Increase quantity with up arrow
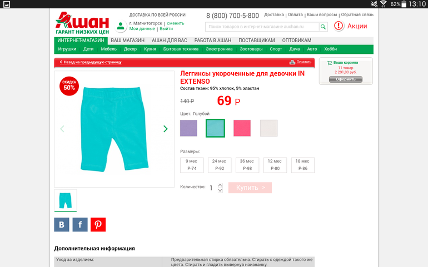The width and height of the screenshot is (428, 267). (220, 185)
